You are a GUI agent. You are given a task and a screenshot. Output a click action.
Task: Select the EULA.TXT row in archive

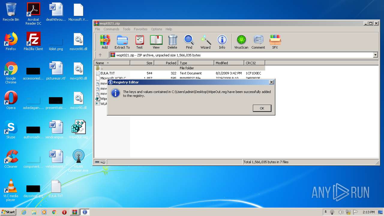(x=180, y=73)
